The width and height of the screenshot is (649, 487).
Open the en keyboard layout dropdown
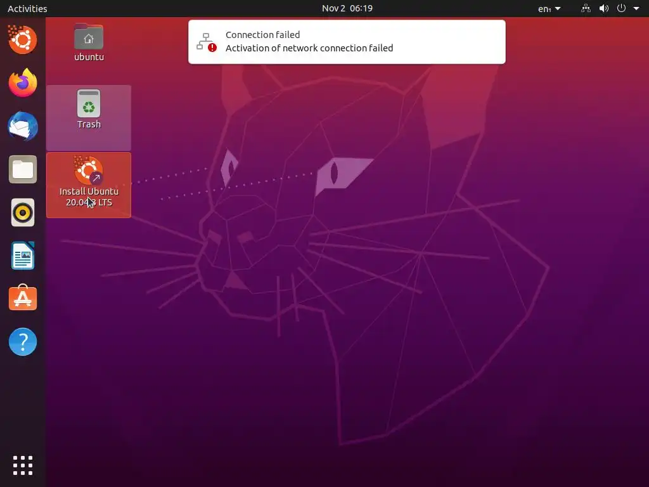pyautogui.click(x=549, y=8)
